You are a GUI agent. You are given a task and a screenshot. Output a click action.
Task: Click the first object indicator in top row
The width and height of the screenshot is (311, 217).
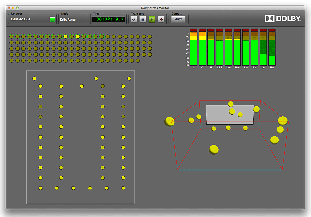(x=12, y=36)
